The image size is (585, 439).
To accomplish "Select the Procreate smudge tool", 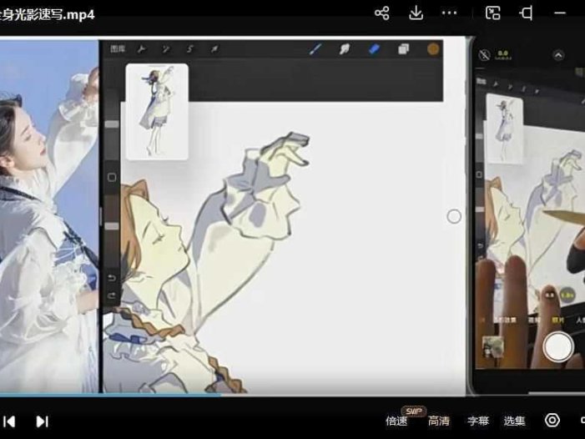I will (x=344, y=49).
